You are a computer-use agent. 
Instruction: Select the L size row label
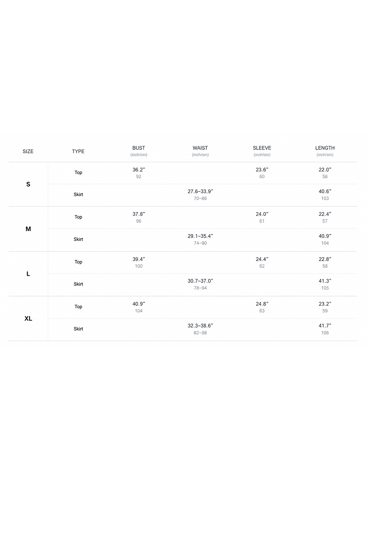tap(28, 274)
